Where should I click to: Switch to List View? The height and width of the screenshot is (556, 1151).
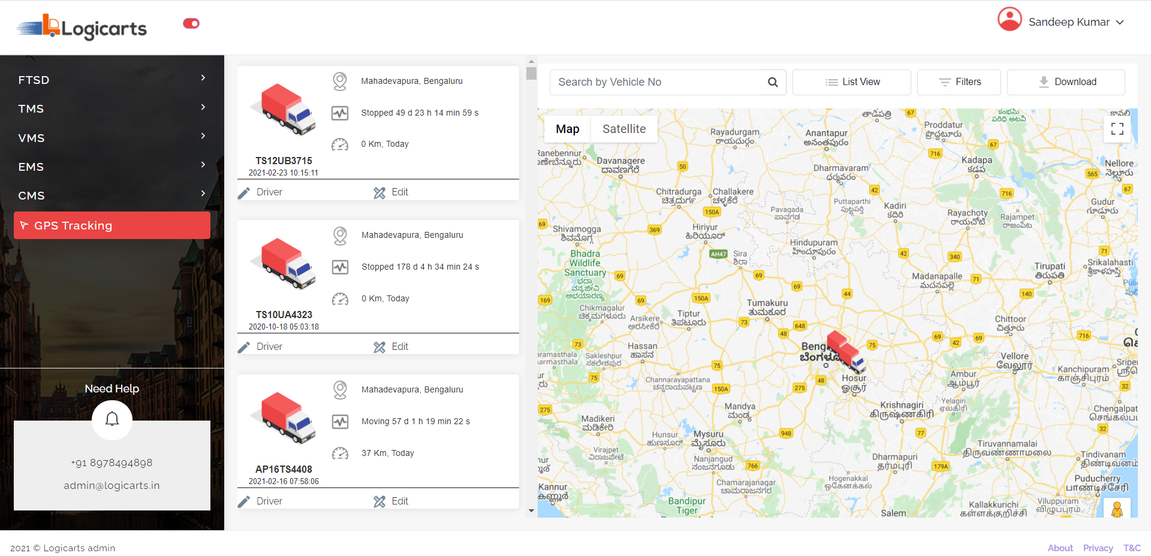tap(851, 82)
